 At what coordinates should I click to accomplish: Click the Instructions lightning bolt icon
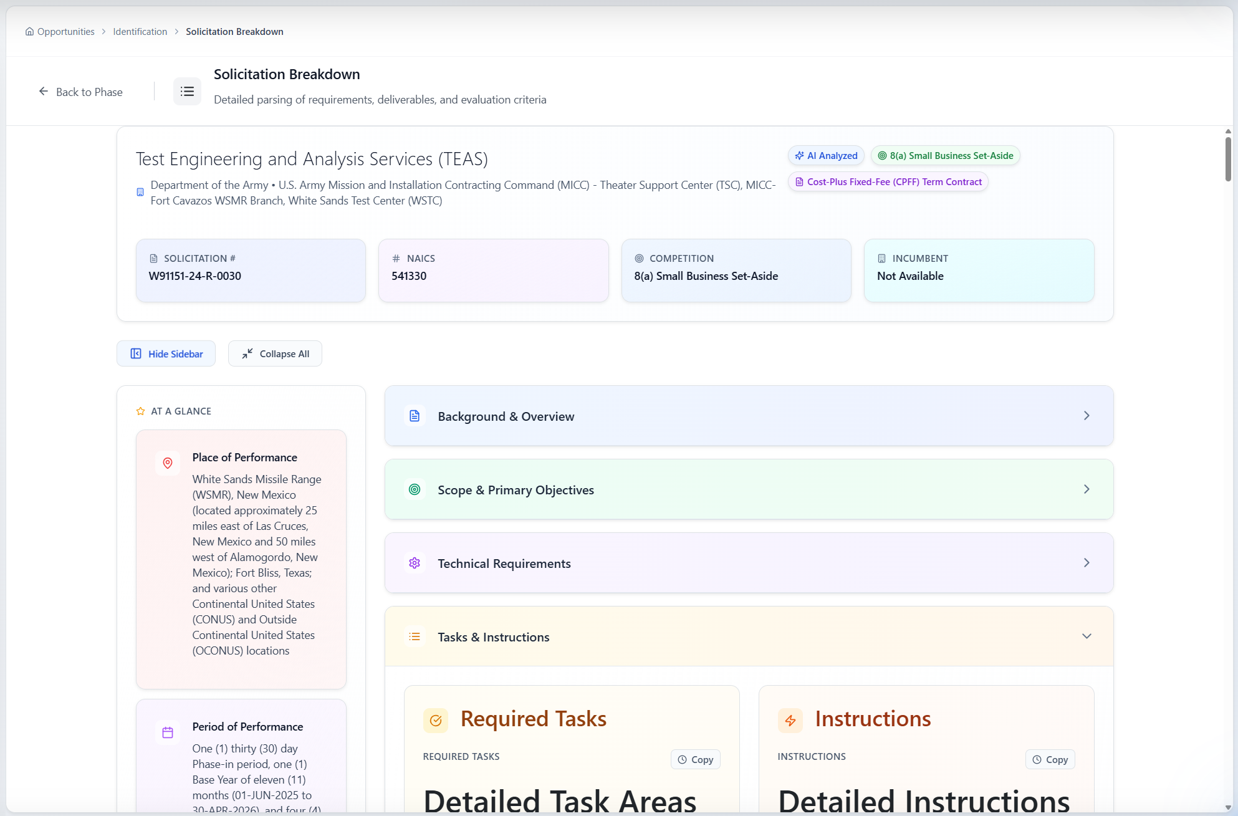[x=790, y=721]
